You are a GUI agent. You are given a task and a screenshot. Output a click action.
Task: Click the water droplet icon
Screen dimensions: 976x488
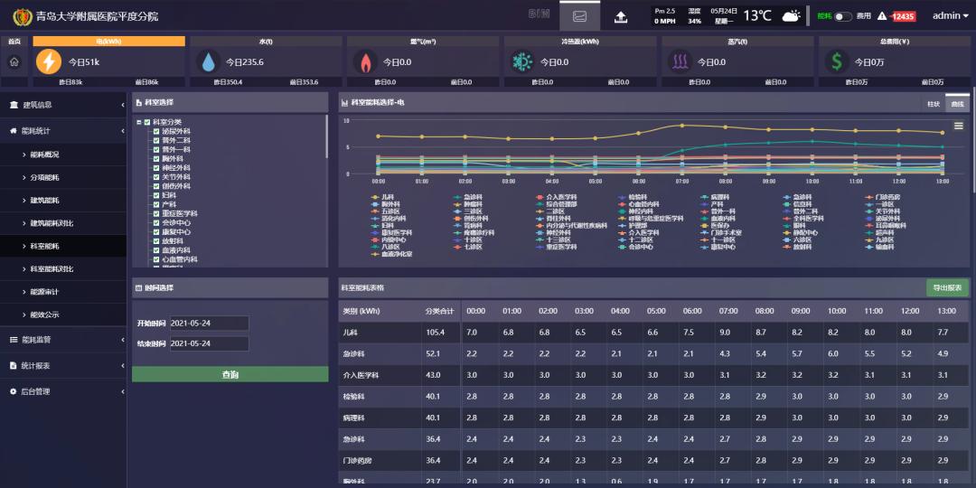coord(209,61)
